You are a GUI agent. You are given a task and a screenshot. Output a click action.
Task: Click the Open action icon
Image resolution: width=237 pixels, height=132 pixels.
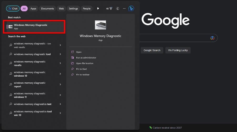tap(73, 52)
